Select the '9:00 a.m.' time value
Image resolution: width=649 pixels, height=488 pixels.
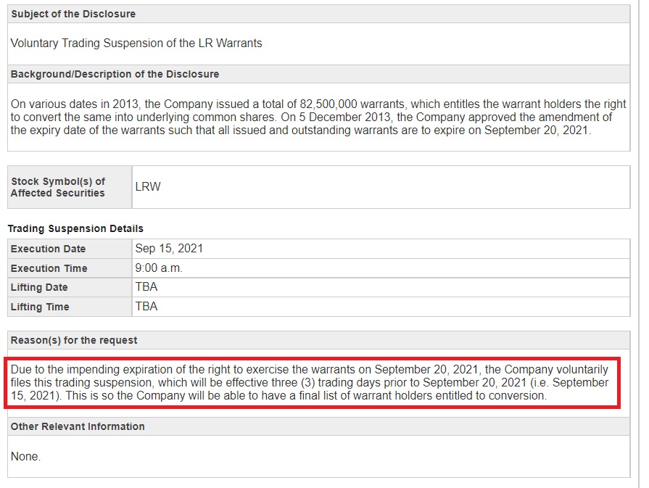159,268
